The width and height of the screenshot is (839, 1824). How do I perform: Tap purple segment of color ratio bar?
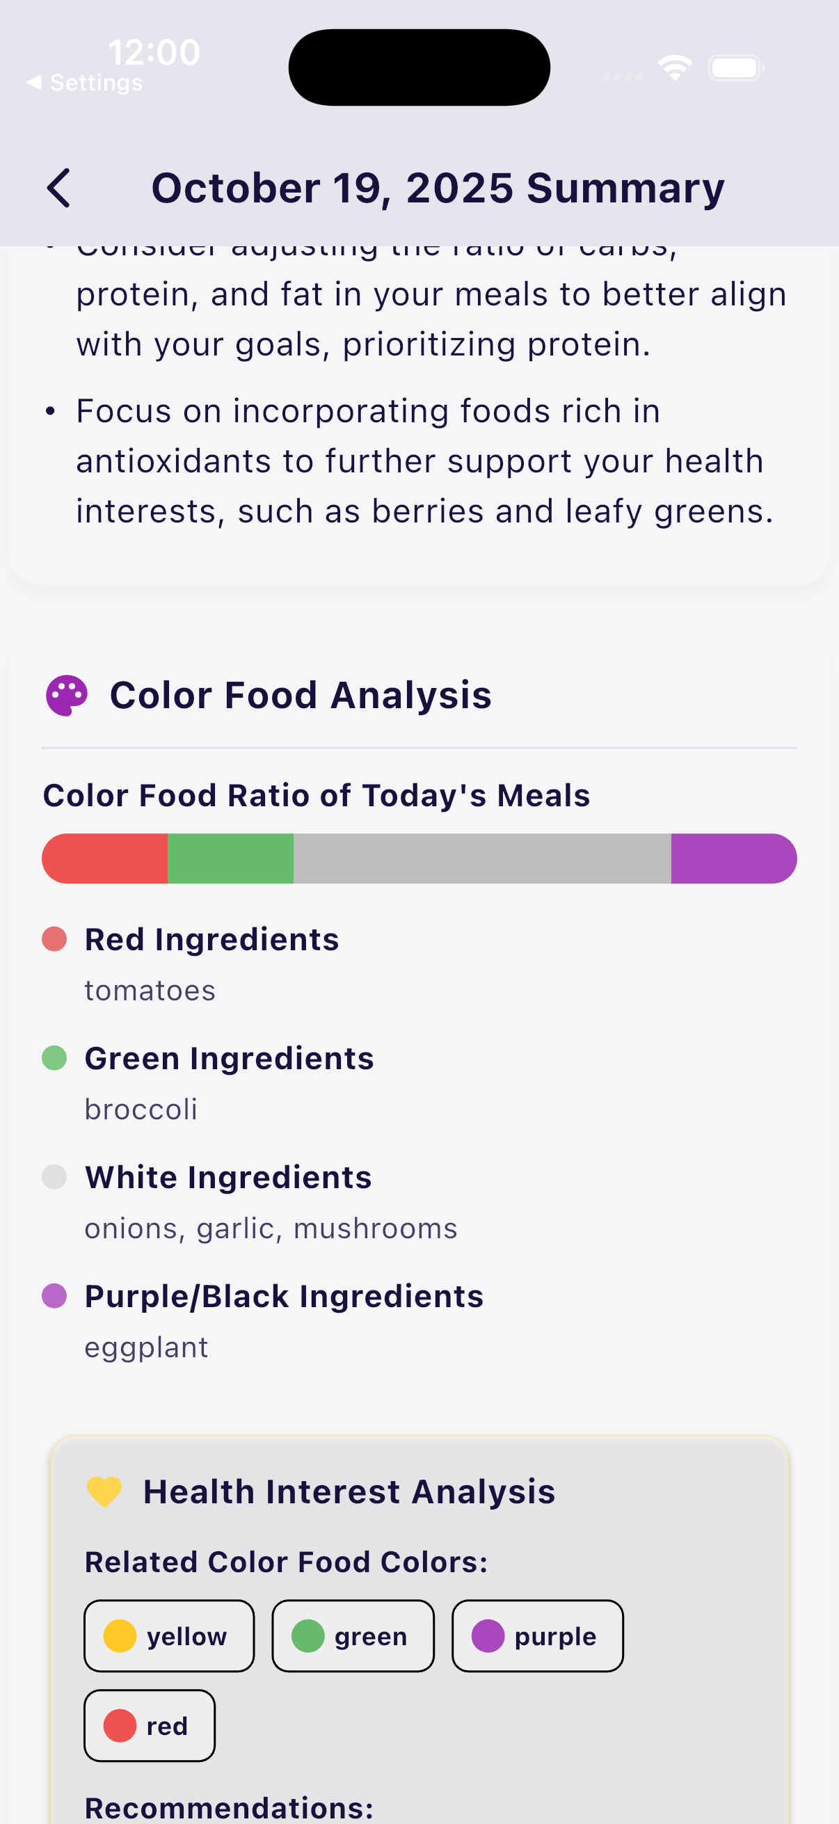point(733,859)
